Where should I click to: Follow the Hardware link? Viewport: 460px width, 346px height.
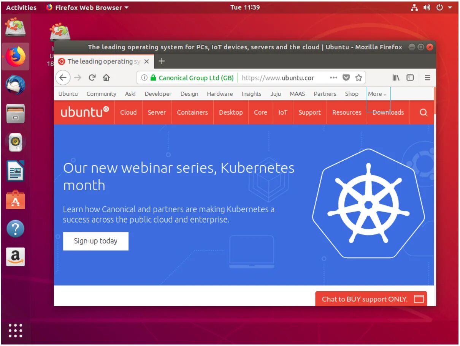(220, 94)
